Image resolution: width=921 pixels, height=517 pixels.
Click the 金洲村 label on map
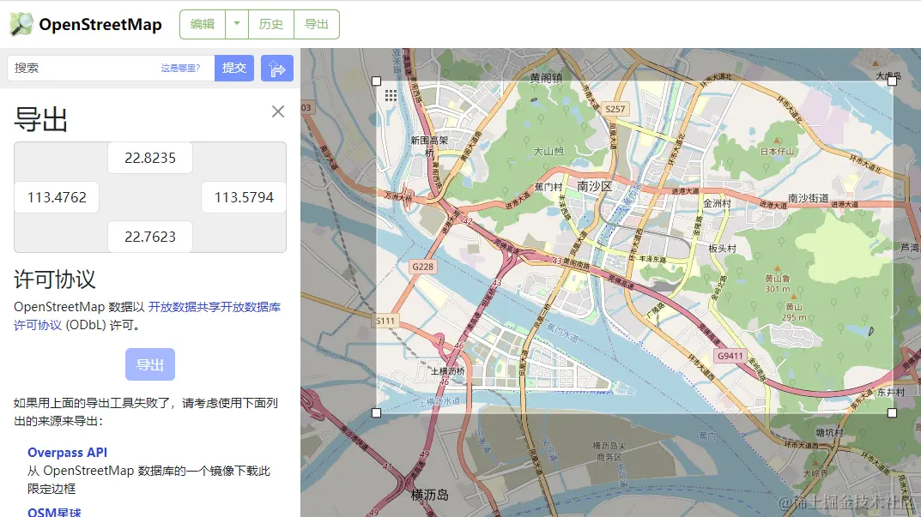pyautogui.click(x=718, y=203)
